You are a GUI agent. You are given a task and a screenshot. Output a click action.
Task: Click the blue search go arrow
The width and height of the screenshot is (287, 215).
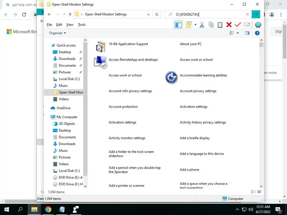256,14
